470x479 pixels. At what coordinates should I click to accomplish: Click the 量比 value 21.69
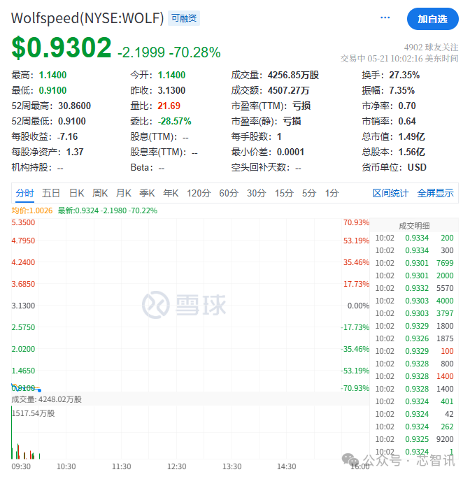point(169,106)
